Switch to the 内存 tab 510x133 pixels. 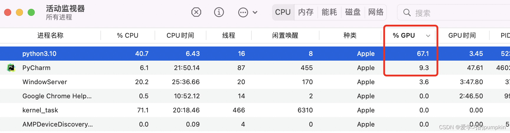pos(306,12)
